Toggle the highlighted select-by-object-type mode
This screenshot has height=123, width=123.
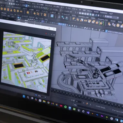coord(27,6)
